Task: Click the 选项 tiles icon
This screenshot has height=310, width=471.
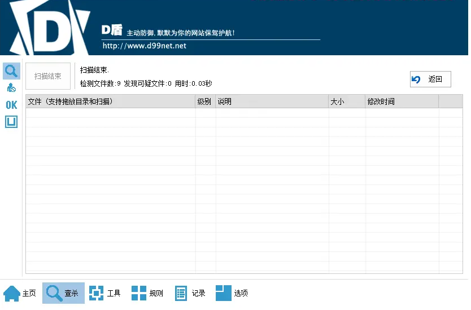Action: click(x=224, y=293)
